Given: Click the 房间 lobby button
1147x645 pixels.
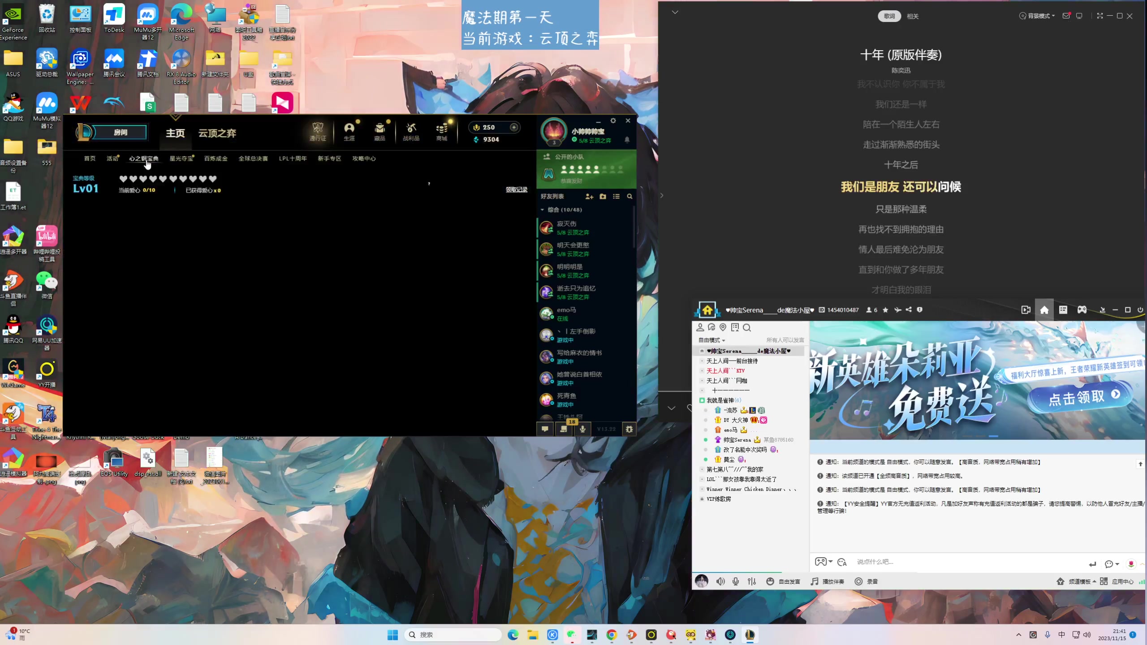Looking at the screenshot, I should [120, 132].
